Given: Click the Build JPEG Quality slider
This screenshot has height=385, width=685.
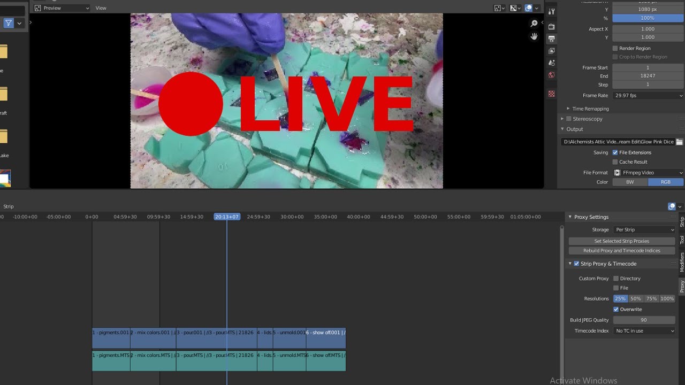Looking at the screenshot, I should pos(644,320).
